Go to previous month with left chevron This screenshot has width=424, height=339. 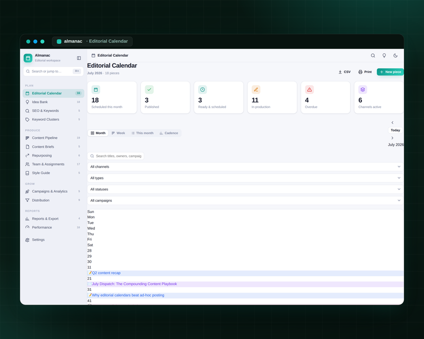coord(392,122)
